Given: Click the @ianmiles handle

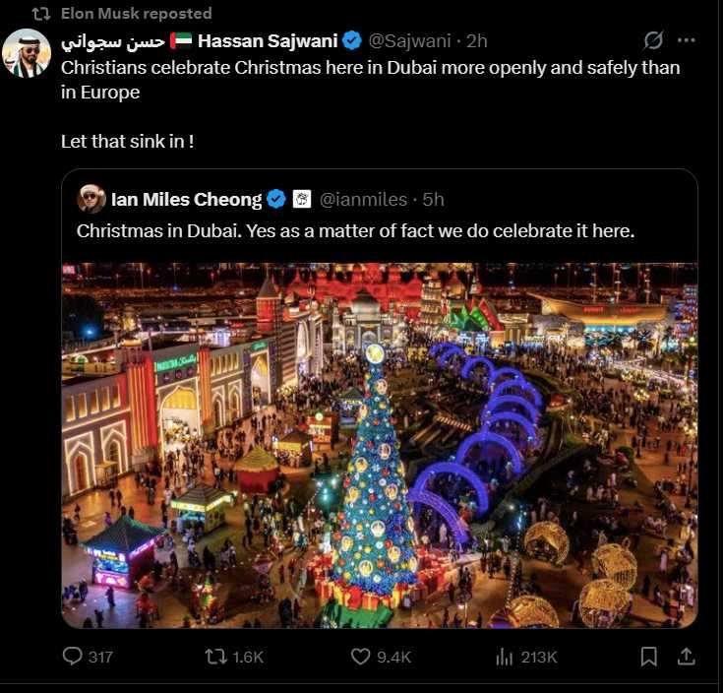Looking at the screenshot, I should pyautogui.click(x=363, y=200).
